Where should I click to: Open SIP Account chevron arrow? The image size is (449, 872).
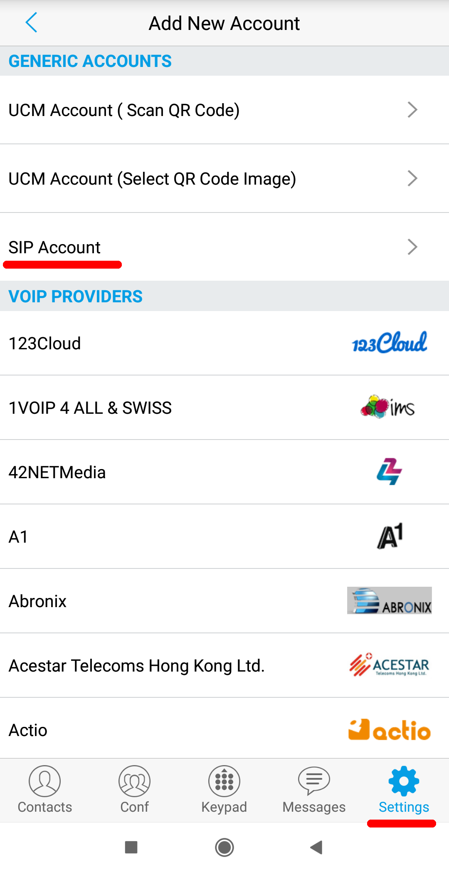(412, 247)
